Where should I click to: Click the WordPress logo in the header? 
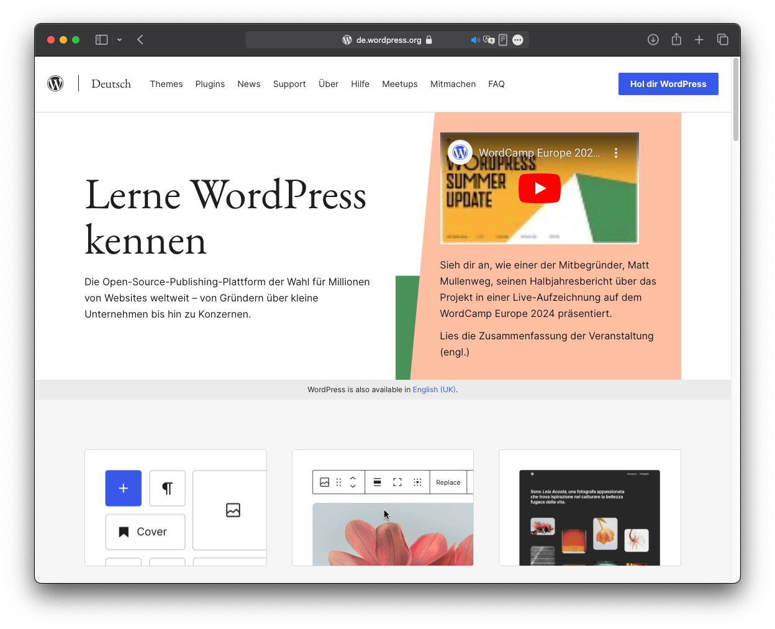tap(55, 83)
